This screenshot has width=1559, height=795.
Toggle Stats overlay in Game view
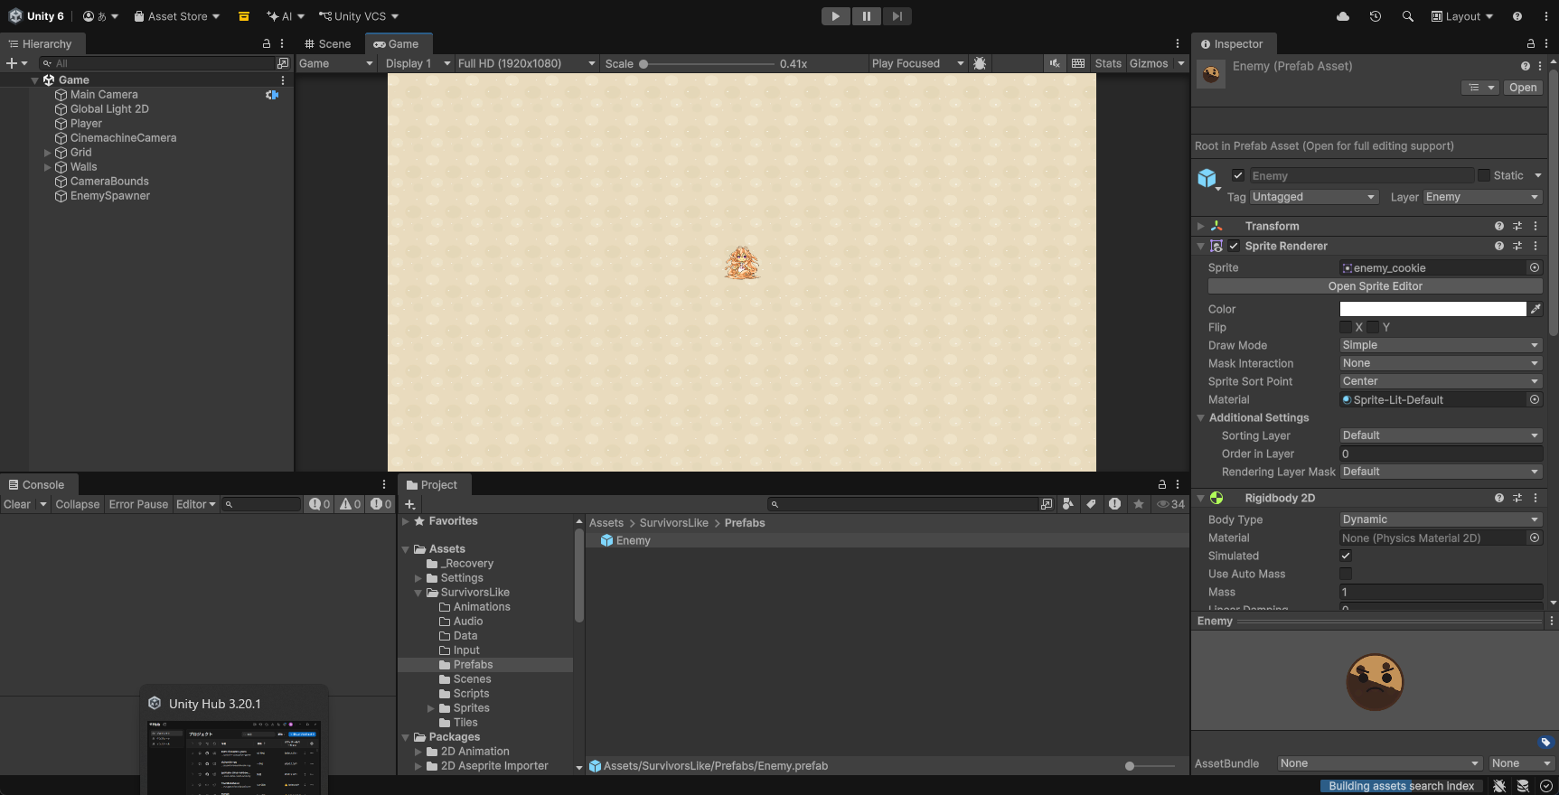(1108, 63)
